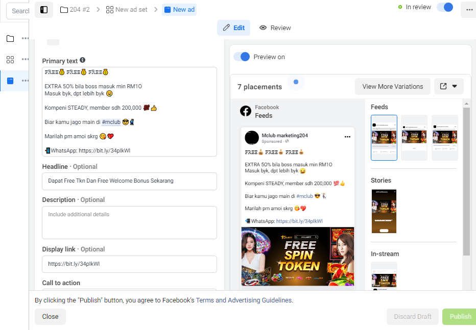476x330 pixels.
Task: Toggle the side panel layout icon
Action: click(x=44, y=10)
